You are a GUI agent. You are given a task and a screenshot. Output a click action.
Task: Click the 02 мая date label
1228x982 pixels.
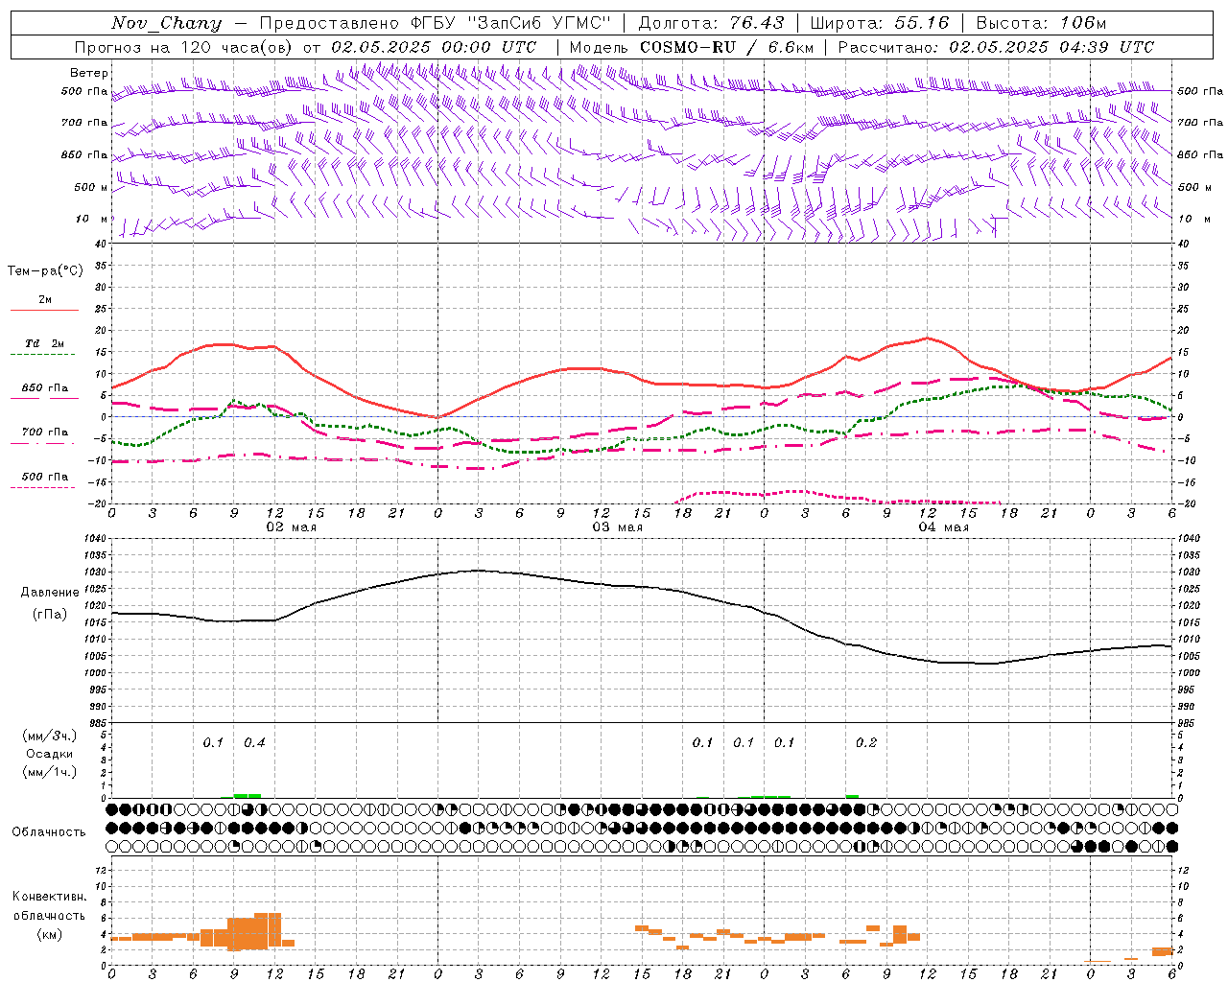pos(291,527)
